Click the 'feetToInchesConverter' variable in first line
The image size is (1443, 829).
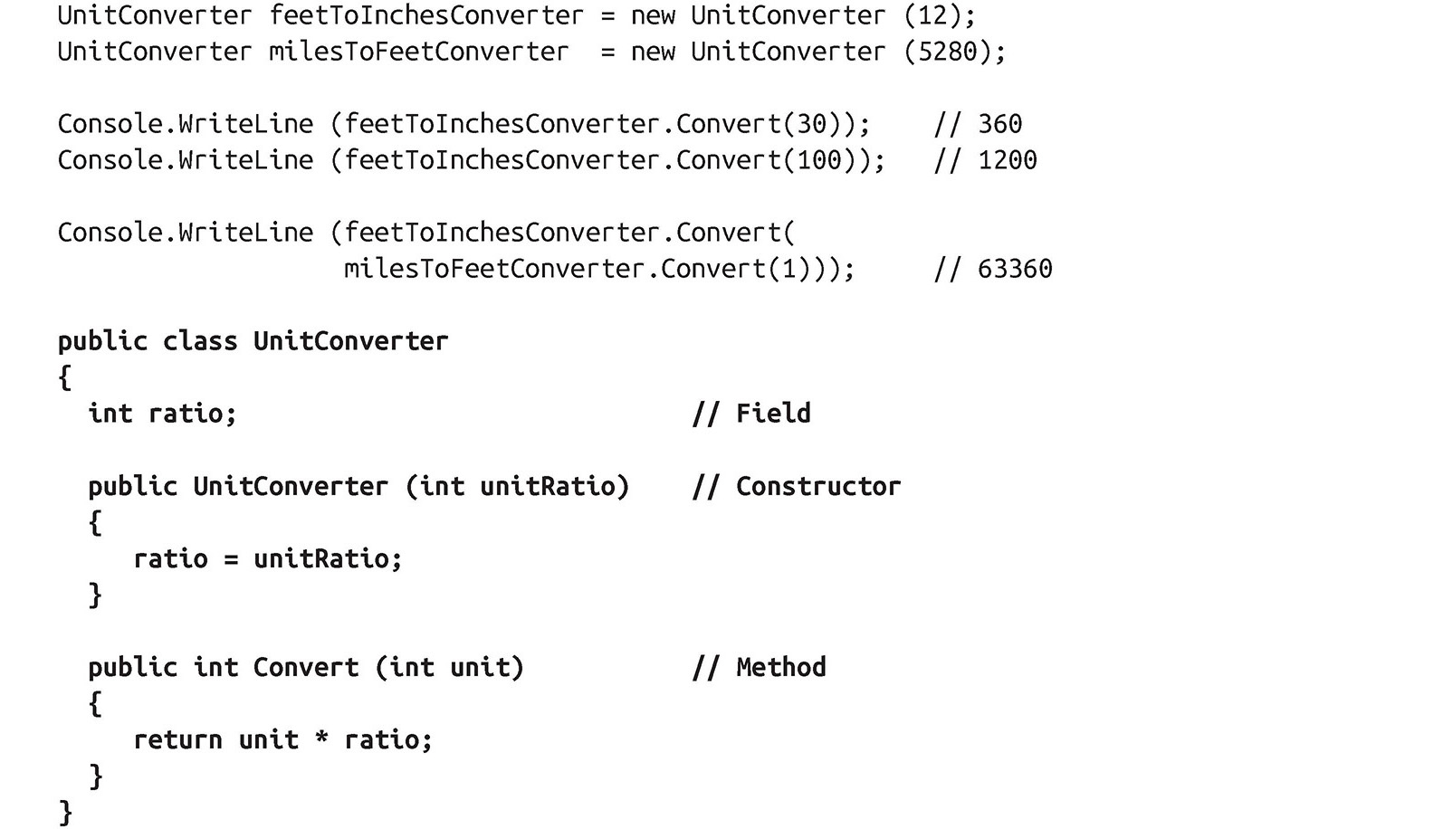click(426, 15)
